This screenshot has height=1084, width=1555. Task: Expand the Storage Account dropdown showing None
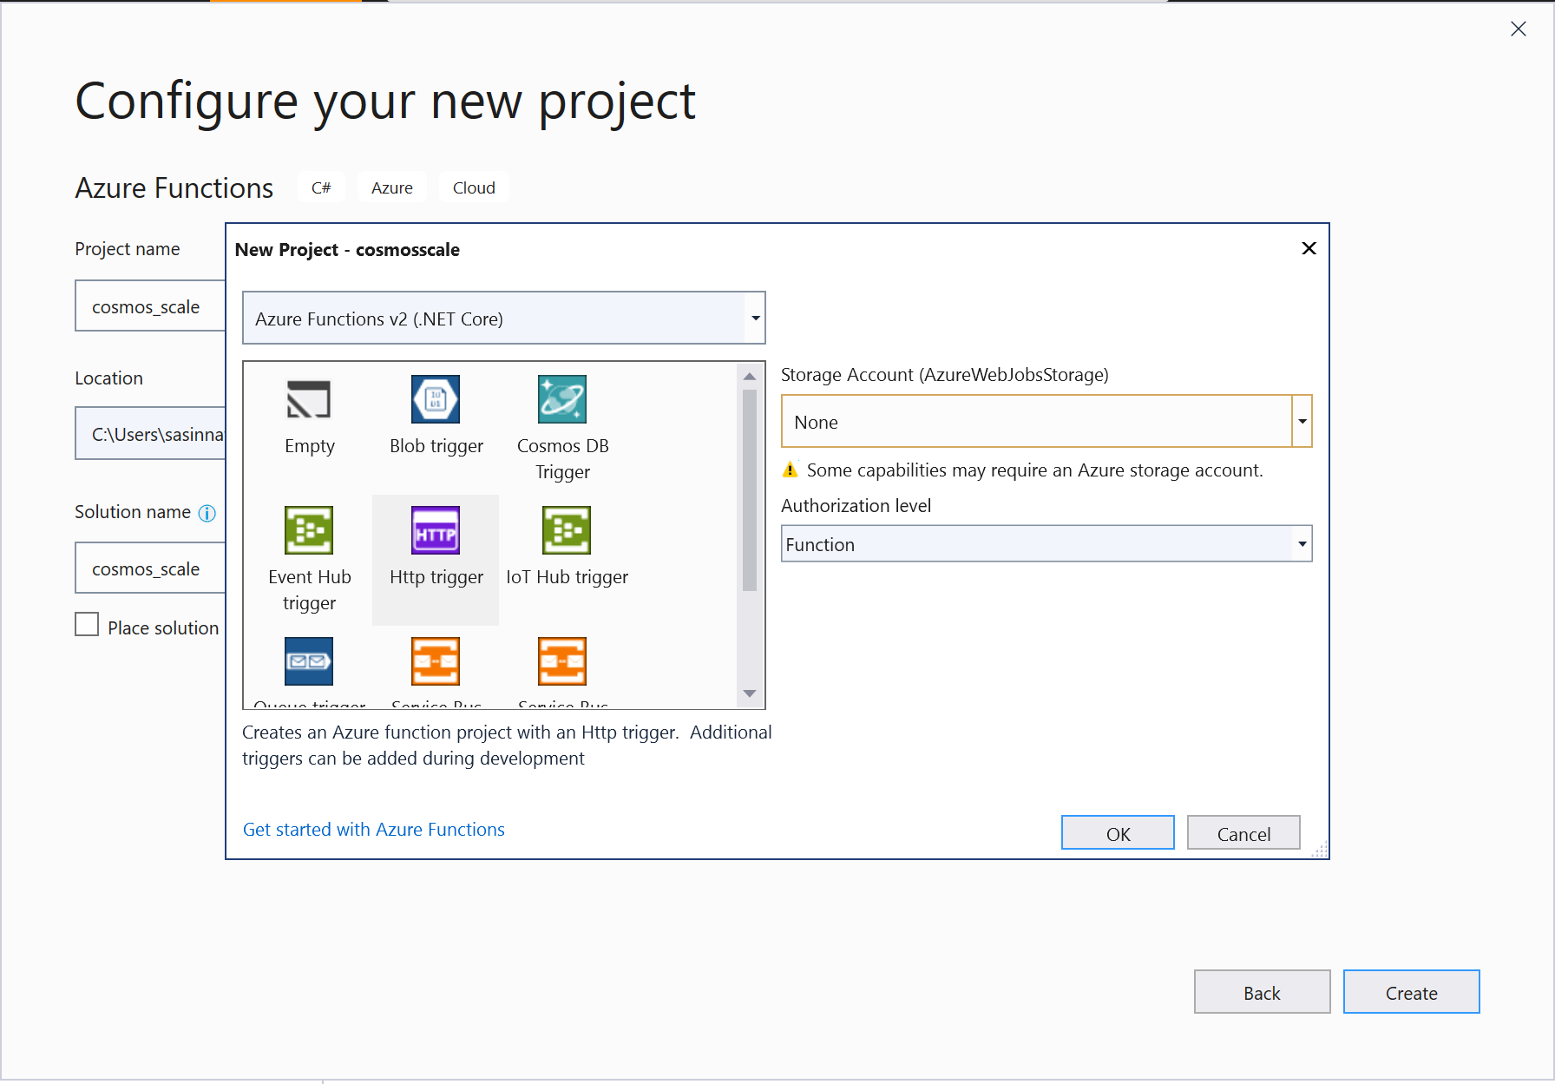click(x=1047, y=421)
